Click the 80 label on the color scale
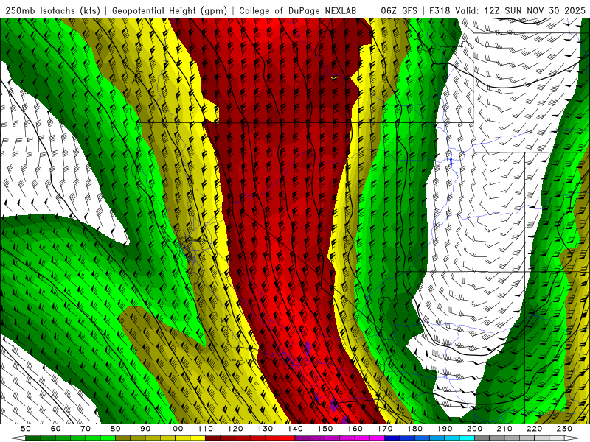 pyautogui.click(x=115, y=429)
